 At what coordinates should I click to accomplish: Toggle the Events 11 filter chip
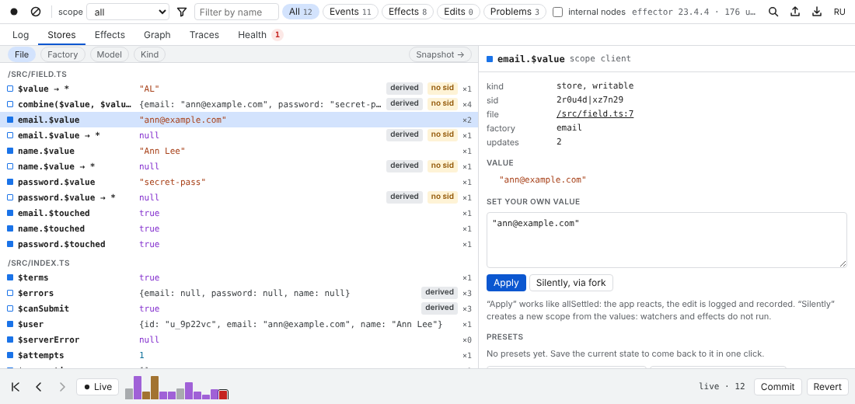point(351,12)
